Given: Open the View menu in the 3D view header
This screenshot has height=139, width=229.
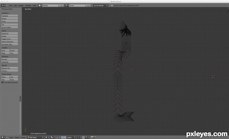Looking at the screenshot, I should click(11, 137).
